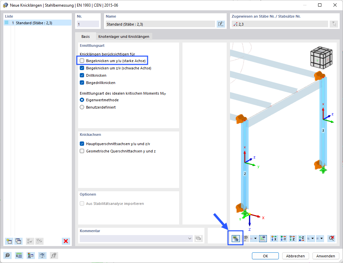Set view in Z direction
Viewport: 343px width, 263px height.
point(292,238)
